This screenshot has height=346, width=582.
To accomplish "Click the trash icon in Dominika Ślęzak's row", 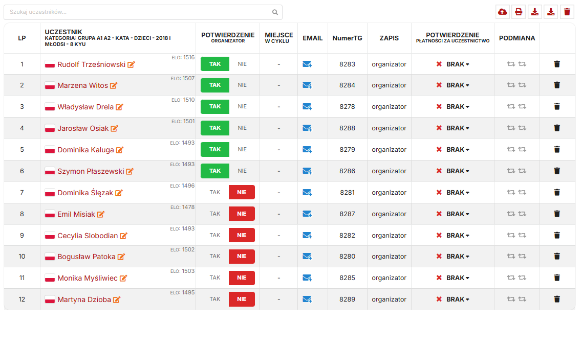I will 557,193.
